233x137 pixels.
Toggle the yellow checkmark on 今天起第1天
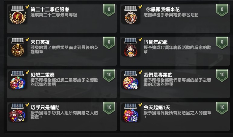[140, 105]
